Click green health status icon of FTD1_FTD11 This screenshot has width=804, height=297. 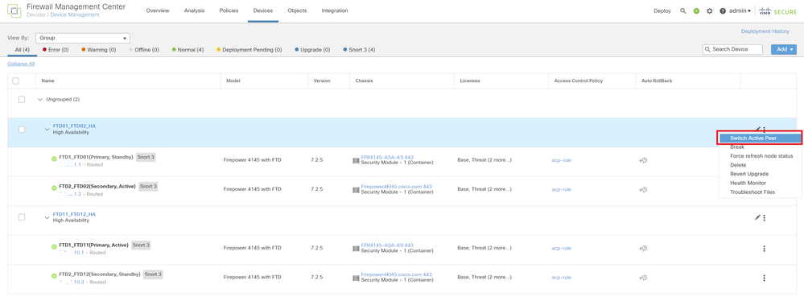click(54, 246)
